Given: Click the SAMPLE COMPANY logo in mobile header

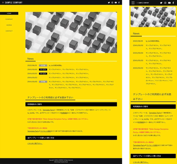Looking at the screenshot, I should point(143,3).
